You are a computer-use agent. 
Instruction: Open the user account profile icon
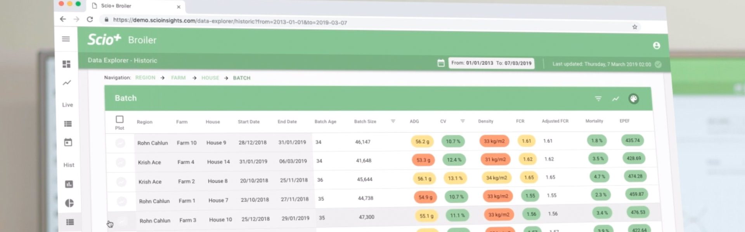pyautogui.click(x=657, y=46)
